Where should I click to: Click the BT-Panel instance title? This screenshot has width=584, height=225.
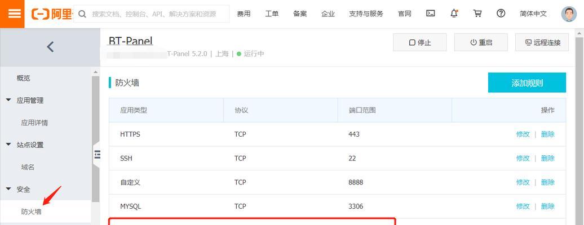click(x=131, y=40)
